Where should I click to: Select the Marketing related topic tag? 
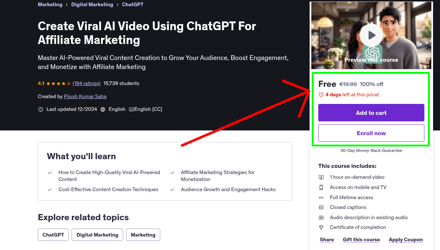[x=143, y=235]
